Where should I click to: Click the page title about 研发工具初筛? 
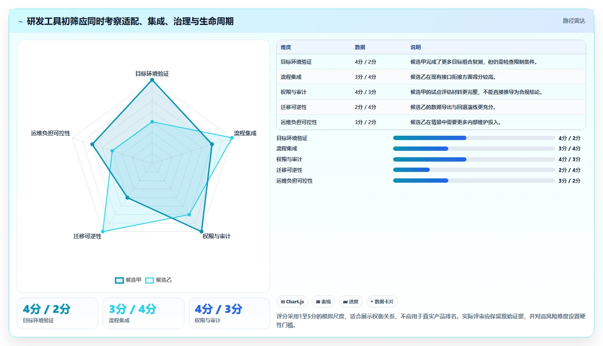(130, 21)
